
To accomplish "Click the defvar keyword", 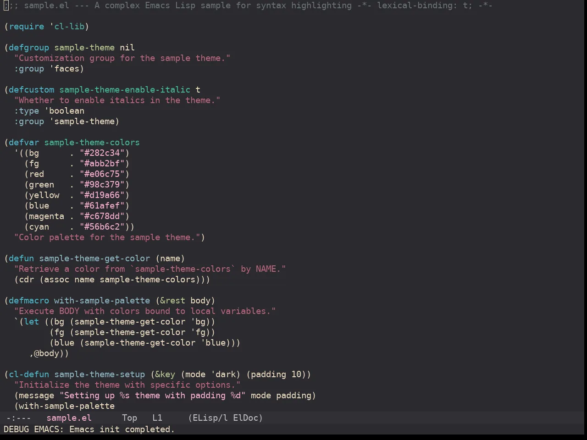I will pyautogui.click(x=24, y=143).
